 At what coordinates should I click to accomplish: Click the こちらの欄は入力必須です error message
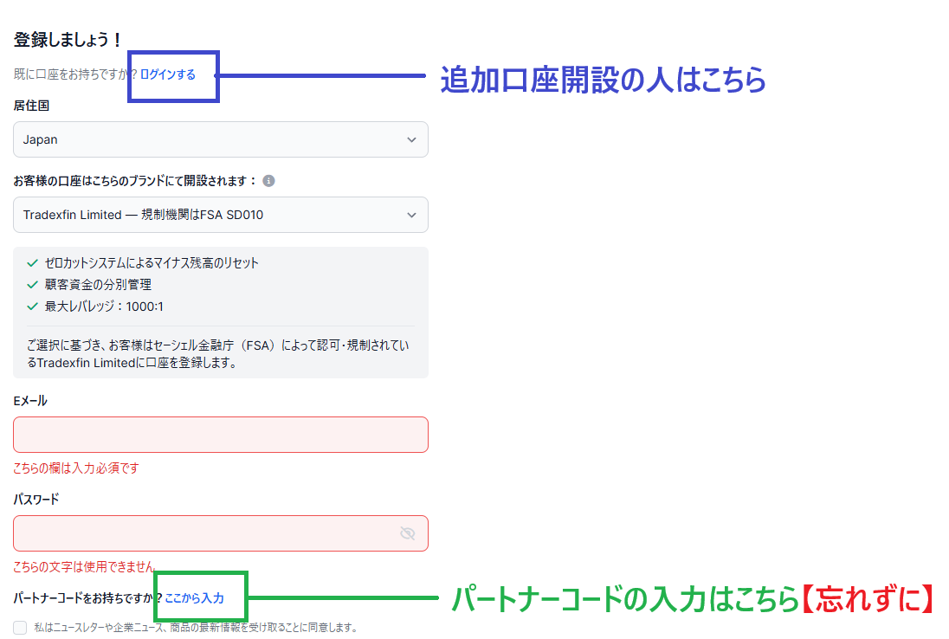[76, 468]
